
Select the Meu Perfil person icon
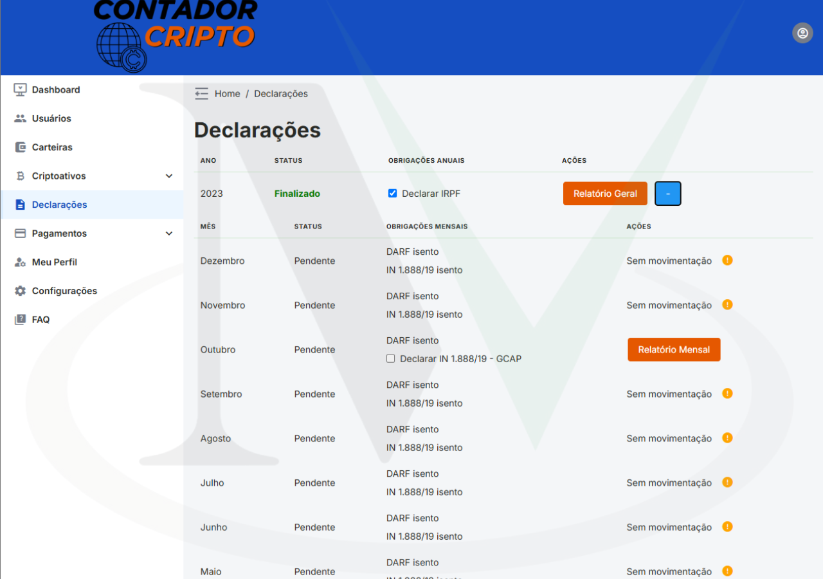19,262
